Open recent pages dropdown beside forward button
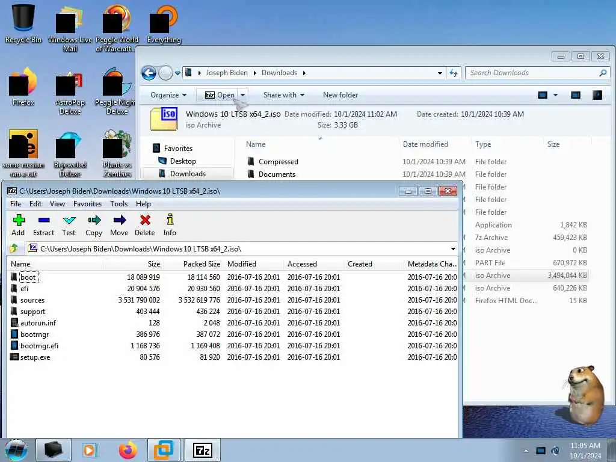The height and width of the screenshot is (462, 616). click(177, 73)
